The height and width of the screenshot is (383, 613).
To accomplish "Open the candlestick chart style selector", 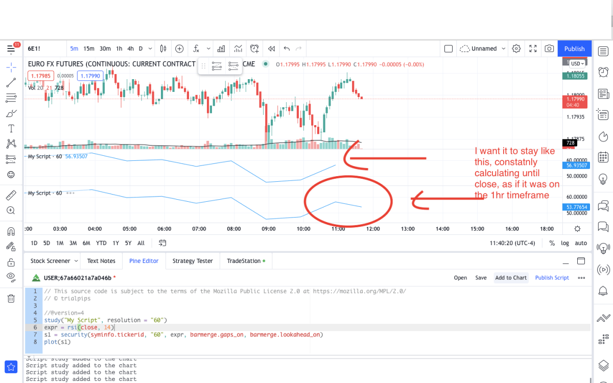I will (x=163, y=49).
